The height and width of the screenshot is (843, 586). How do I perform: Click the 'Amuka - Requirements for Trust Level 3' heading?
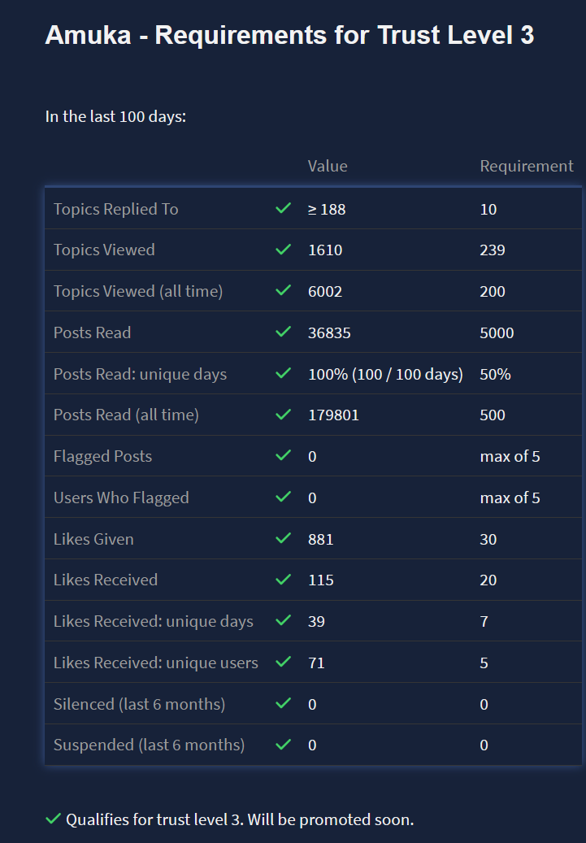coord(289,35)
